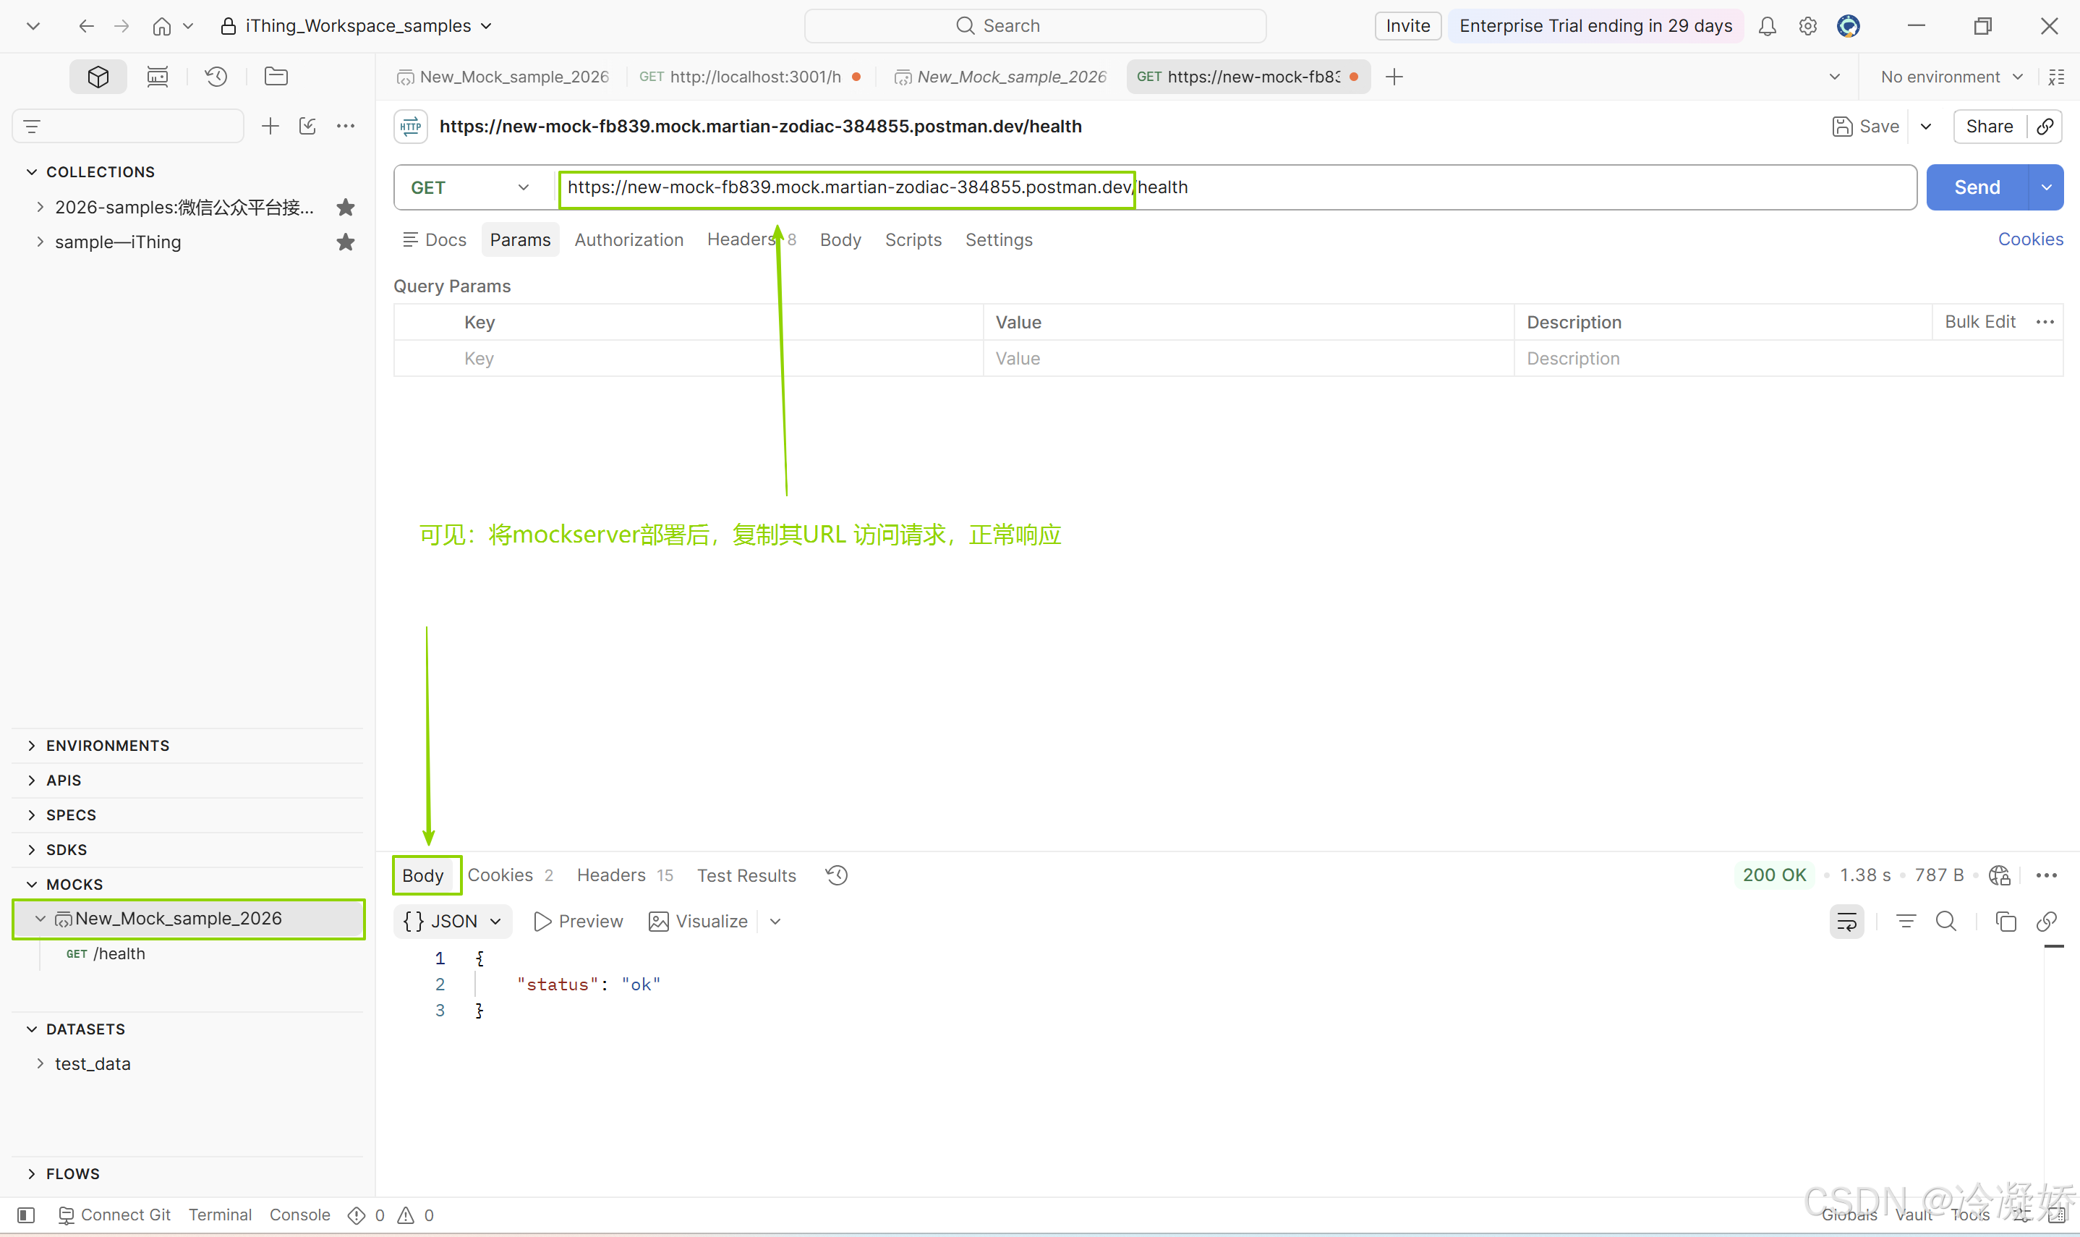Open the Collections cube icon in sidebar
2080x1237 pixels.
(98, 77)
